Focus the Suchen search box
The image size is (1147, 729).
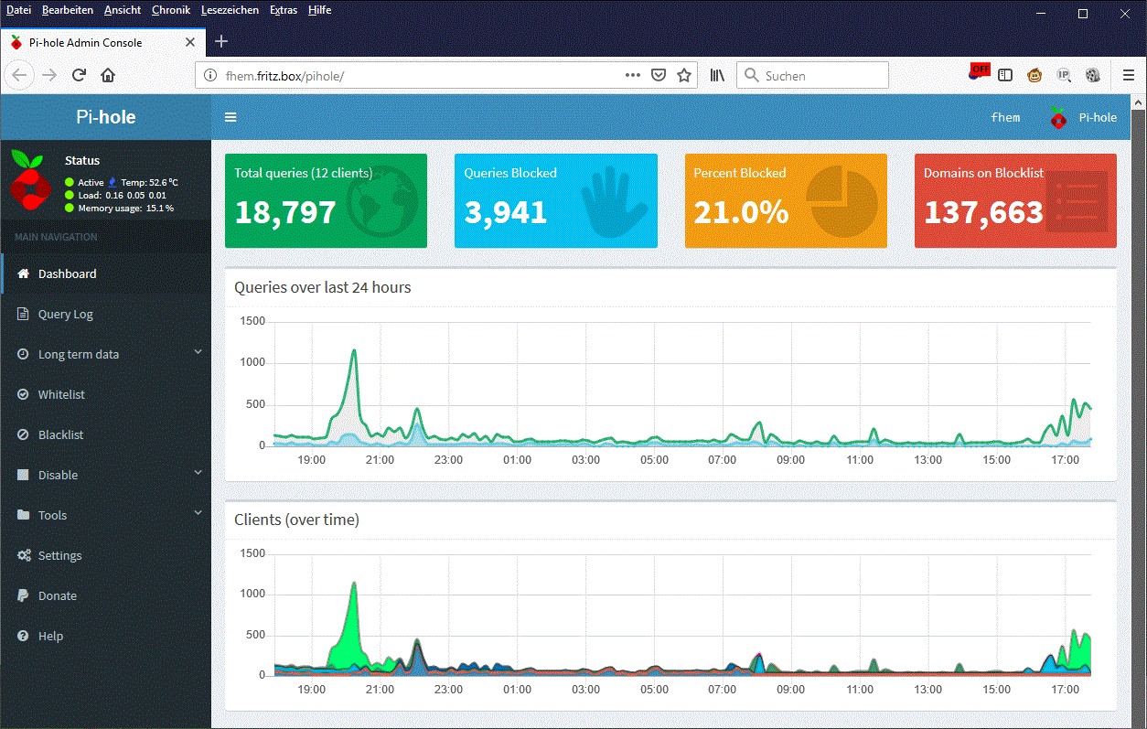tap(812, 75)
